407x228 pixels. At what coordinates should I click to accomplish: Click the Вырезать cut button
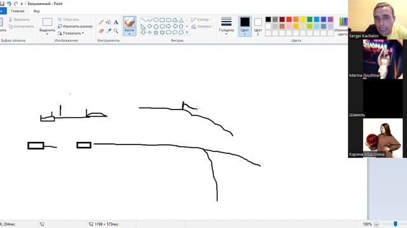(x=19, y=20)
